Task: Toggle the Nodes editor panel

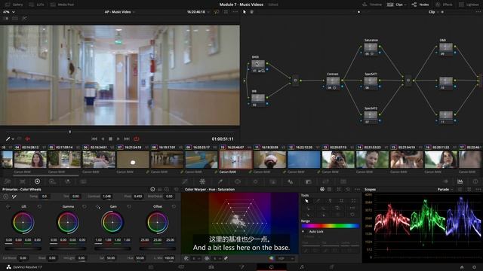Action: pos(420,5)
